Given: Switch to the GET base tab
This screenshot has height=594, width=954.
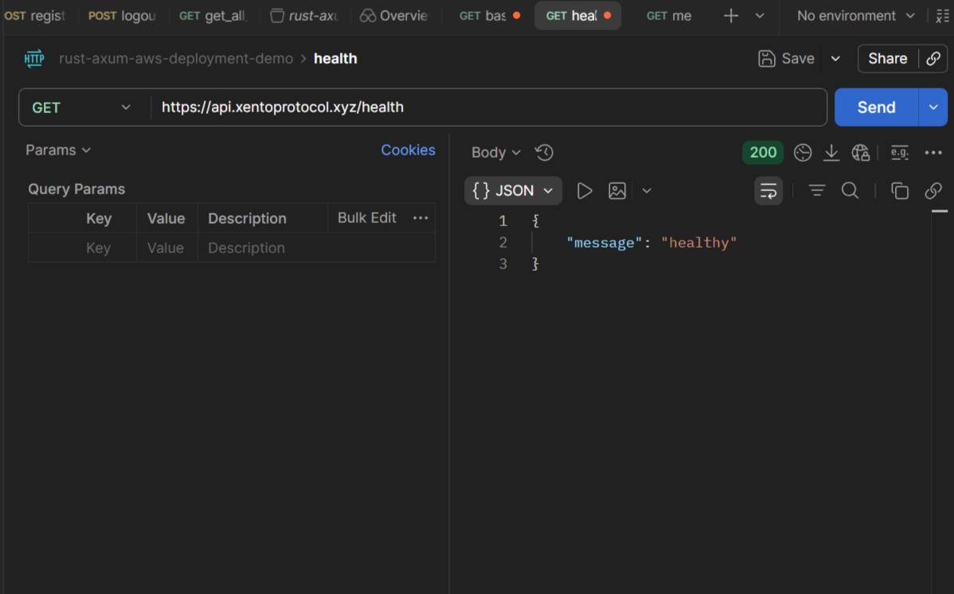Looking at the screenshot, I should (489, 16).
